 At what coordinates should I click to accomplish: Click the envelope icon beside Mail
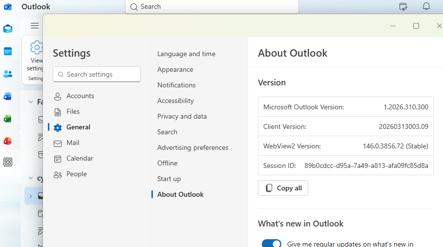click(58, 144)
